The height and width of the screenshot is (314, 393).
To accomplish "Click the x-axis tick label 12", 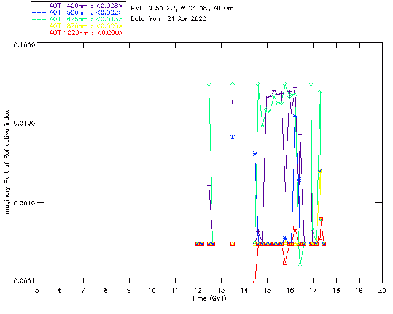I will 198,290.
